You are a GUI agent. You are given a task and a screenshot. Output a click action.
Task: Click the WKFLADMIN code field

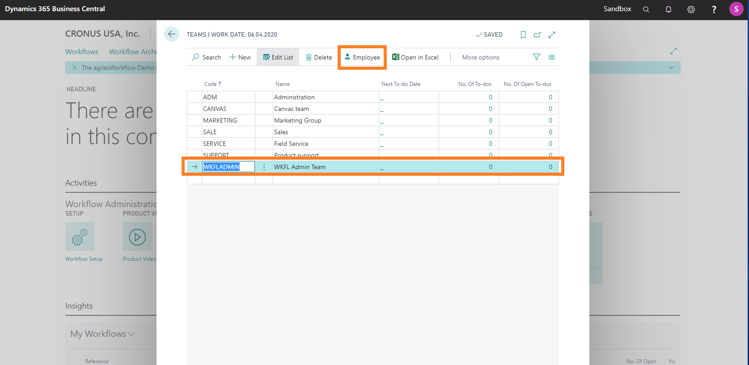[228, 167]
